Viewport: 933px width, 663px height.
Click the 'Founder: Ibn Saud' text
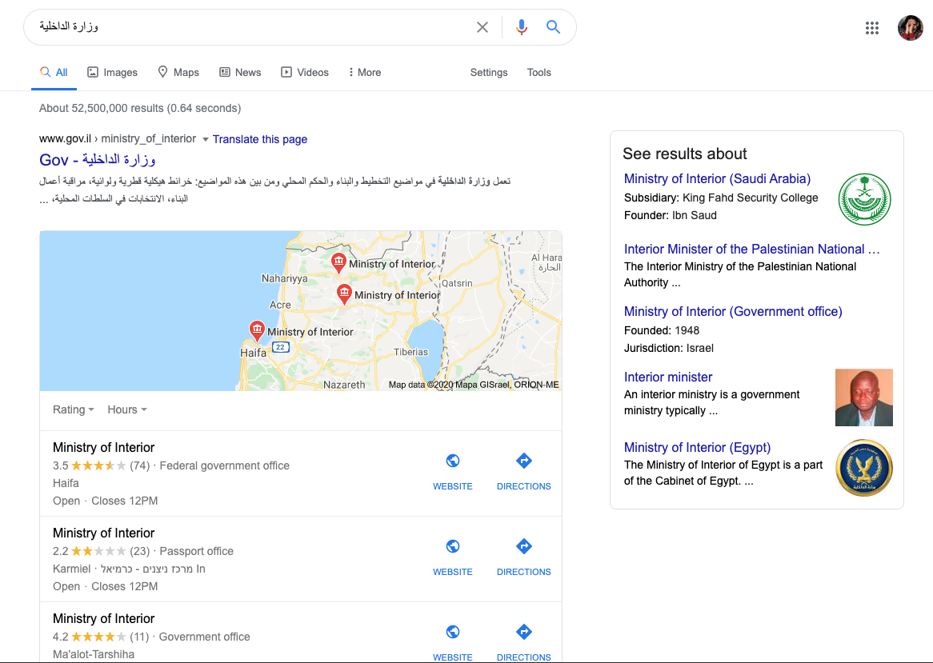point(670,215)
